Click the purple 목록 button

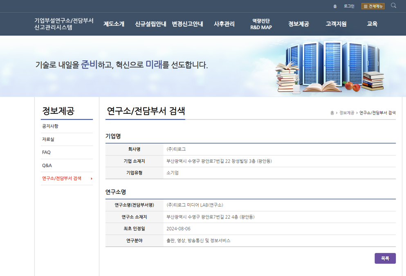(385, 258)
